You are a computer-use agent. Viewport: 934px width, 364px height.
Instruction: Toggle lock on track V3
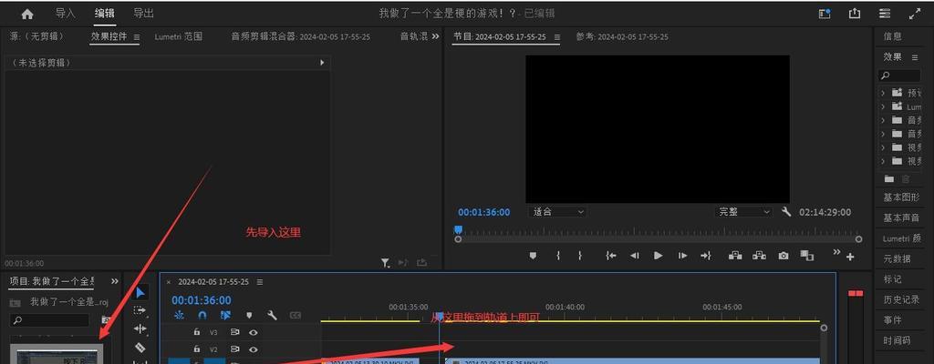click(197, 332)
